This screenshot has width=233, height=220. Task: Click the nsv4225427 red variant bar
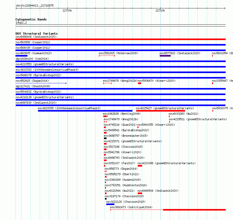coord(160,111)
